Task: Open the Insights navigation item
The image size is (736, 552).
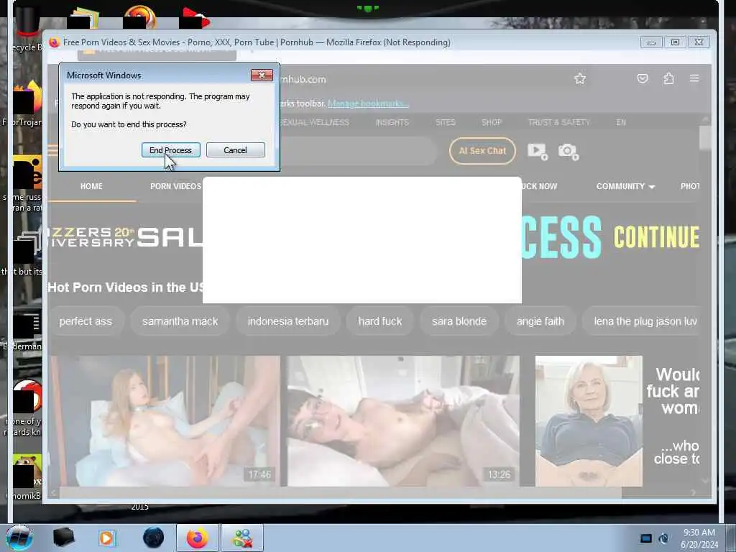Action: pyautogui.click(x=392, y=122)
